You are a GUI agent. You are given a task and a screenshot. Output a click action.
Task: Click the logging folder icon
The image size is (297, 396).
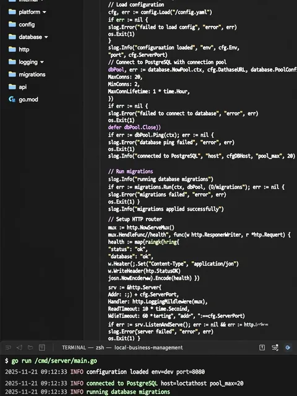pyautogui.click(x=12, y=62)
